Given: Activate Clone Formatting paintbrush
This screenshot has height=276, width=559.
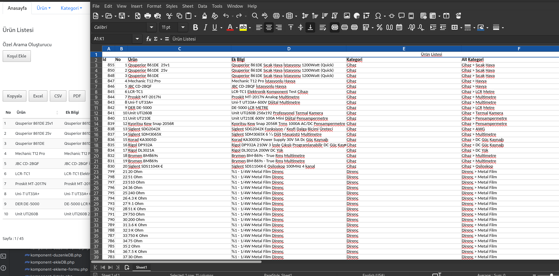Looking at the screenshot, I should (x=205, y=16).
